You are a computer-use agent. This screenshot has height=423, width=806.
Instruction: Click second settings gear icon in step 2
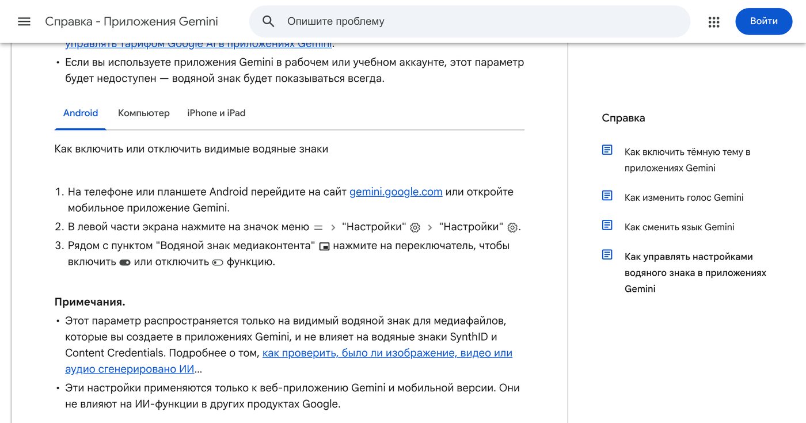(x=512, y=228)
